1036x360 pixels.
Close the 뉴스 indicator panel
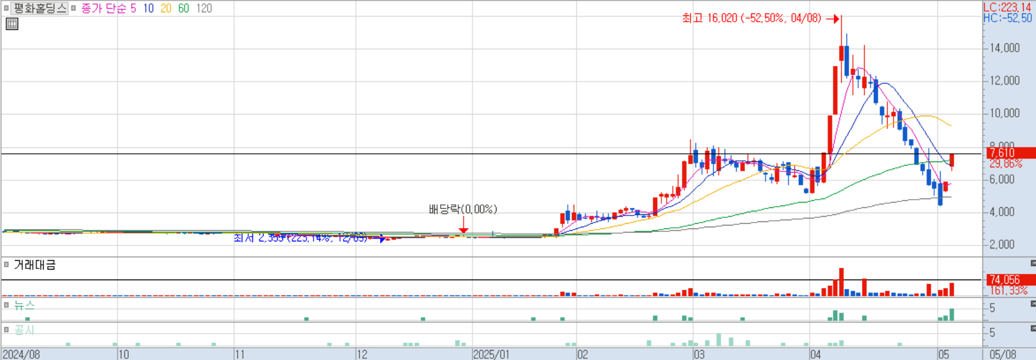tap(1032, 304)
